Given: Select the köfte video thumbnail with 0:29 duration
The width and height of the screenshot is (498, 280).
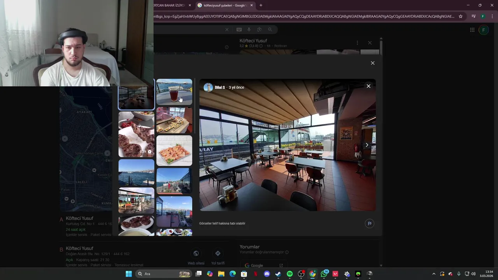Looking at the screenshot, I should click(x=136, y=134).
